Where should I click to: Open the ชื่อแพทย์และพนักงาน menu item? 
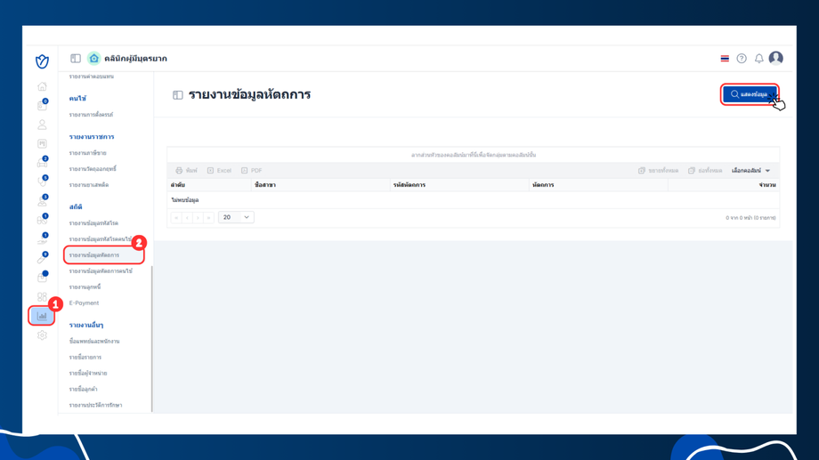point(94,341)
